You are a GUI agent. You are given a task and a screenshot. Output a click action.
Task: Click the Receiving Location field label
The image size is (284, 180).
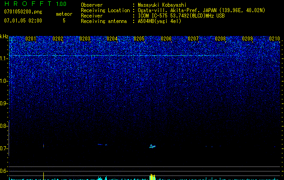coord(105,10)
